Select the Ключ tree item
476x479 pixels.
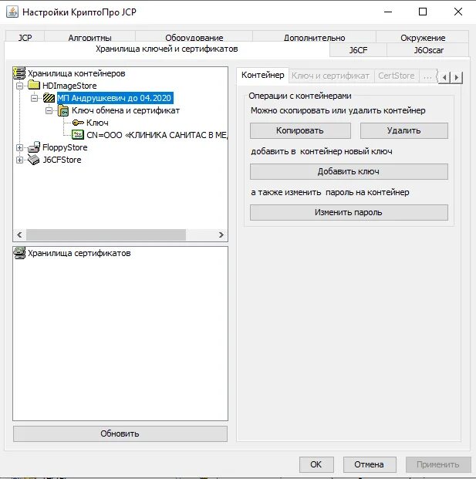point(97,123)
